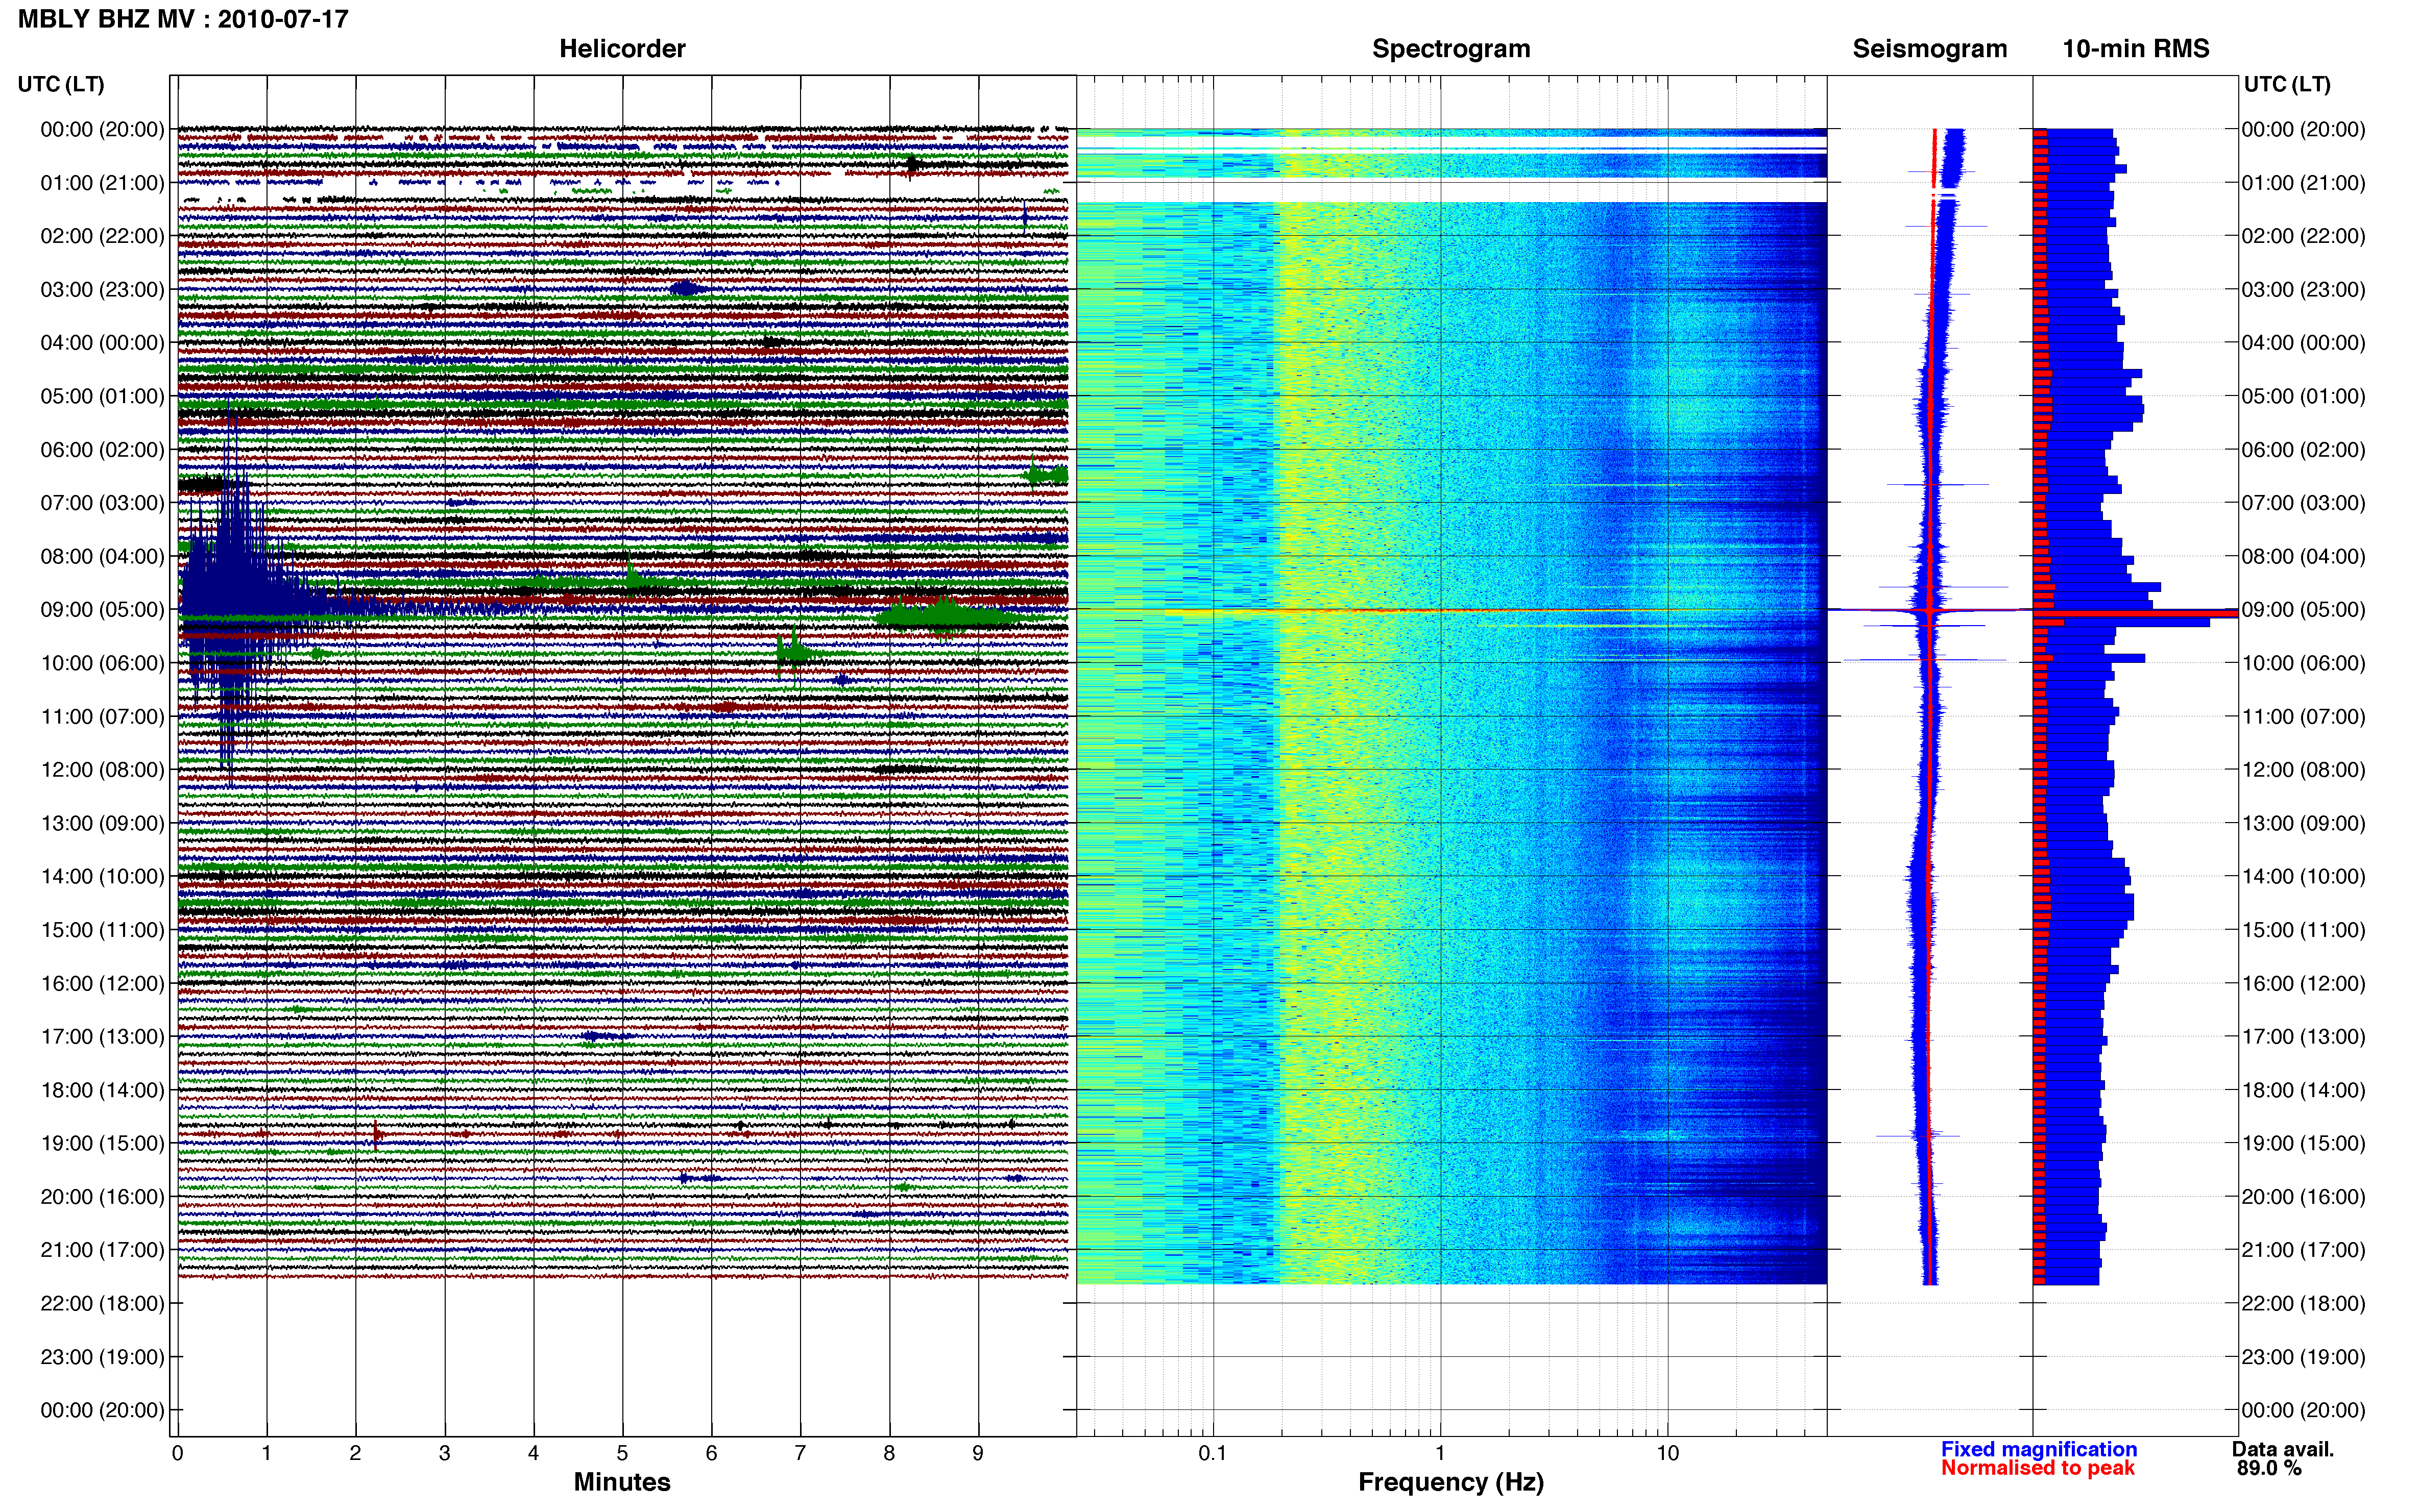2420x1512 pixels.
Task: Select left time label '04:00 (00:00)'
Action: tap(102, 343)
